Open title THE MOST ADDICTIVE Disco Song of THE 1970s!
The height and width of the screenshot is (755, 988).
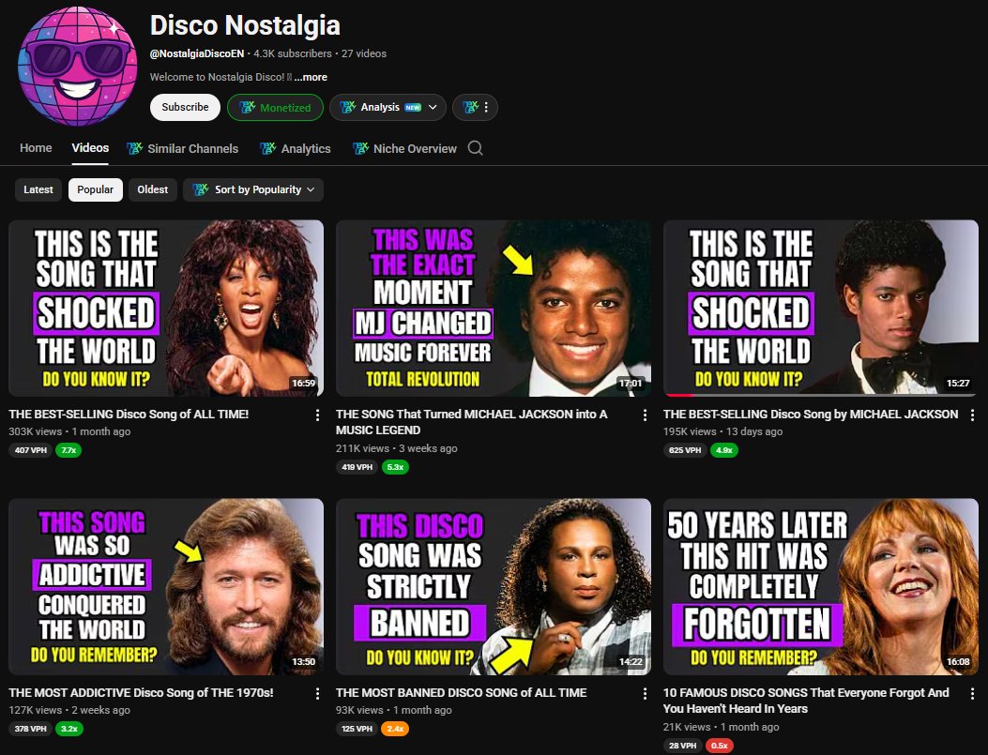(x=141, y=693)
